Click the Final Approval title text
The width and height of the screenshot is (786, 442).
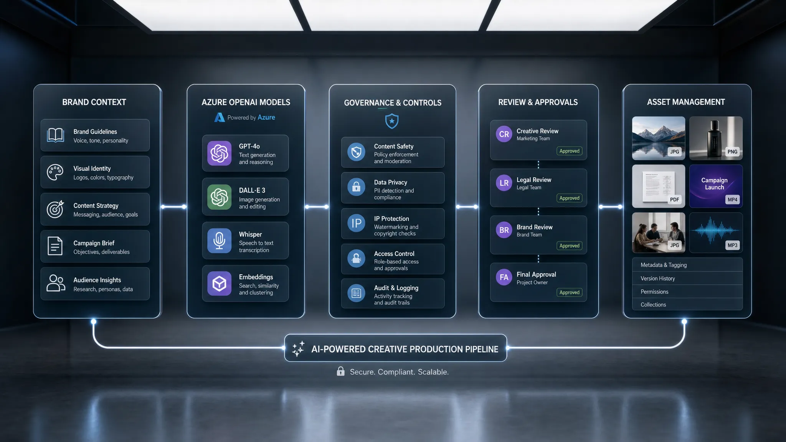(536, 274)
